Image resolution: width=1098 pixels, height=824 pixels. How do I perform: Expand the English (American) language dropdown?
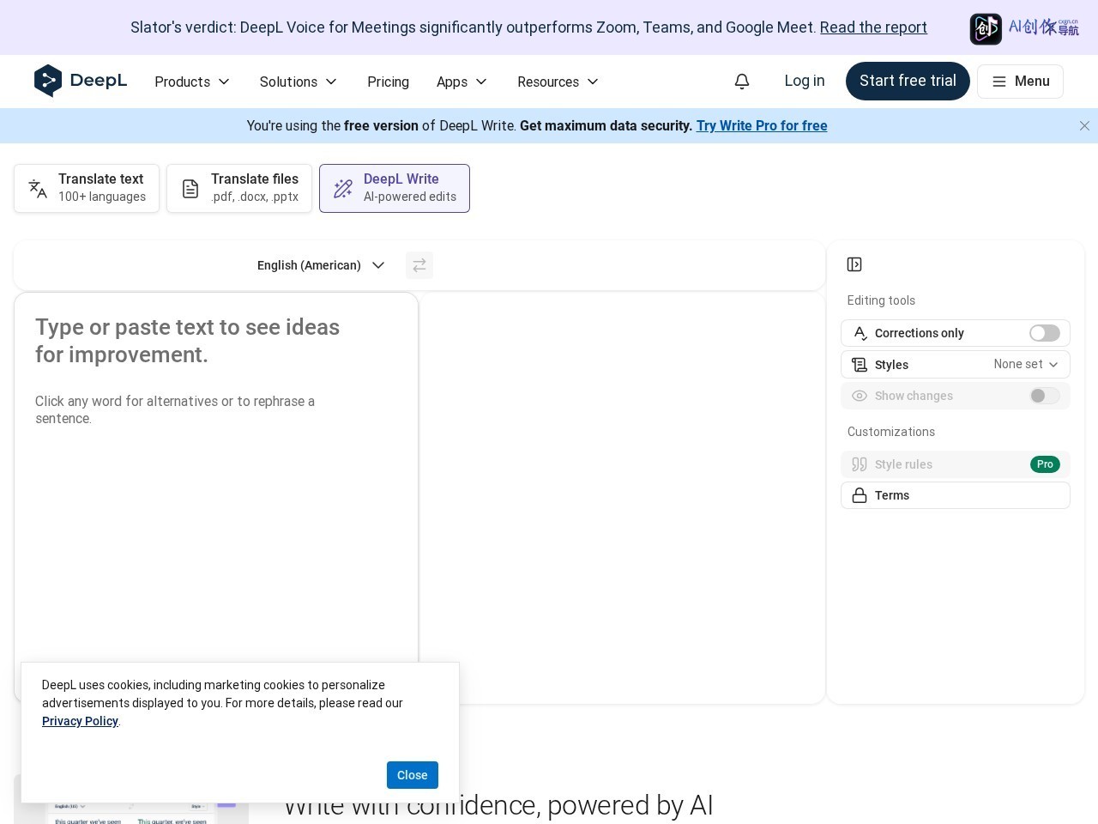321,265
